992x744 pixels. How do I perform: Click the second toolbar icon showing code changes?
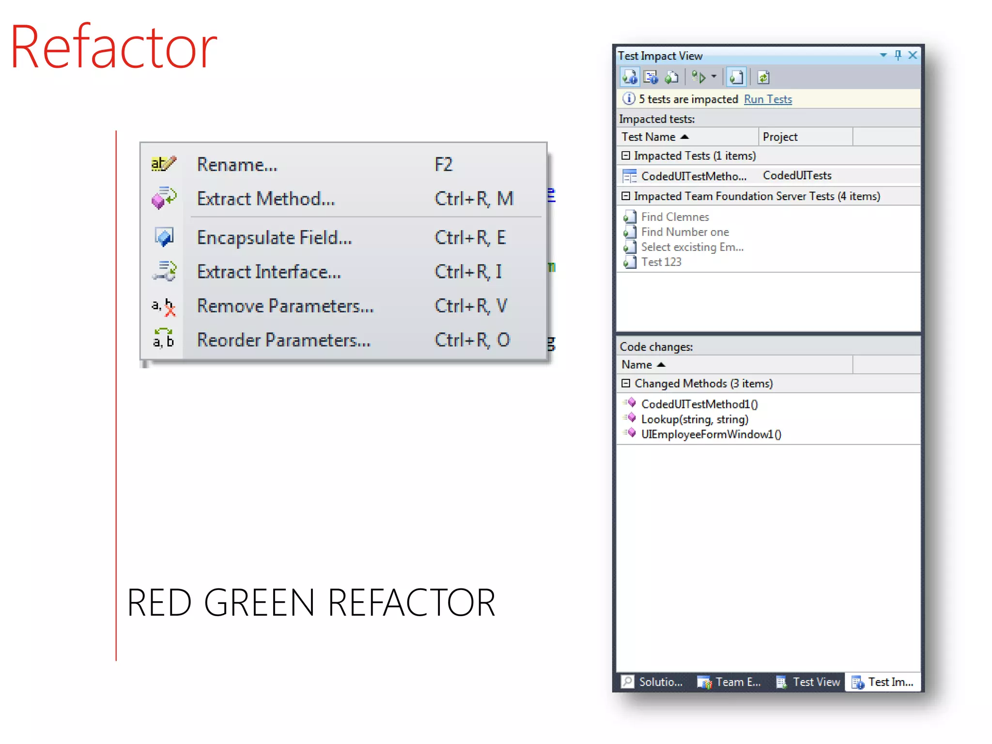coord(651,77)
